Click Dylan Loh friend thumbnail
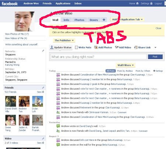This screenshot has height=149, width=166. (x=38, y=101)
